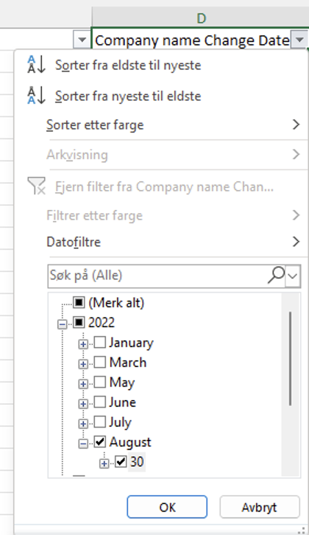This screenshot has width=309, height=535.
Task: Check the July checkbox
Action: pos(99,422)
